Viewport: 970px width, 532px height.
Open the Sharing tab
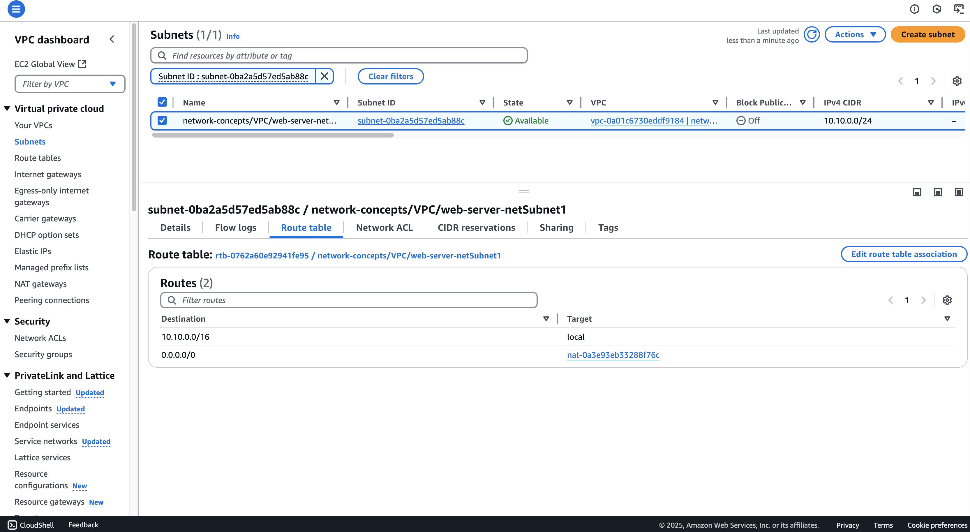tap(557, 228)
